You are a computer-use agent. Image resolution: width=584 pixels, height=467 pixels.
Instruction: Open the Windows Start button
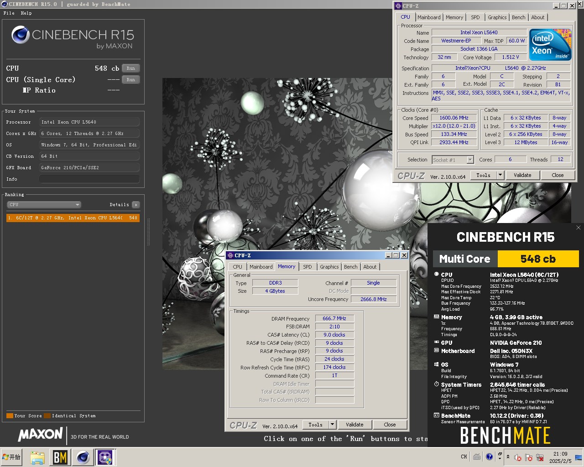[12, 457]
